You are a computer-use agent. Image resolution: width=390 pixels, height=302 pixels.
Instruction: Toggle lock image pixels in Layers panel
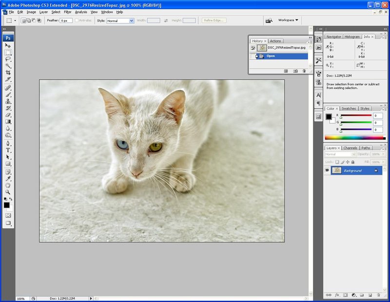click(x=343, y=162)
